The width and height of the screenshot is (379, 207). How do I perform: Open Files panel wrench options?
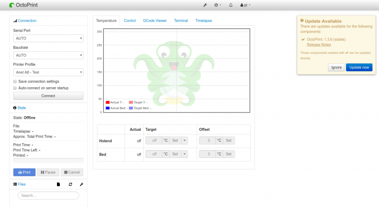coord(82,184)
